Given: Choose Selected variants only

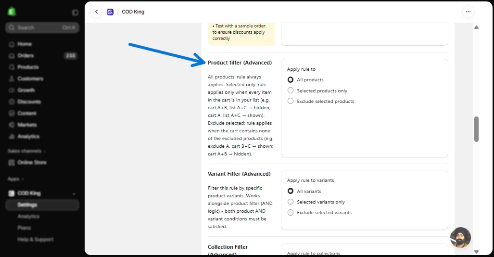Looking at the screenshot, I should (291, 202).
